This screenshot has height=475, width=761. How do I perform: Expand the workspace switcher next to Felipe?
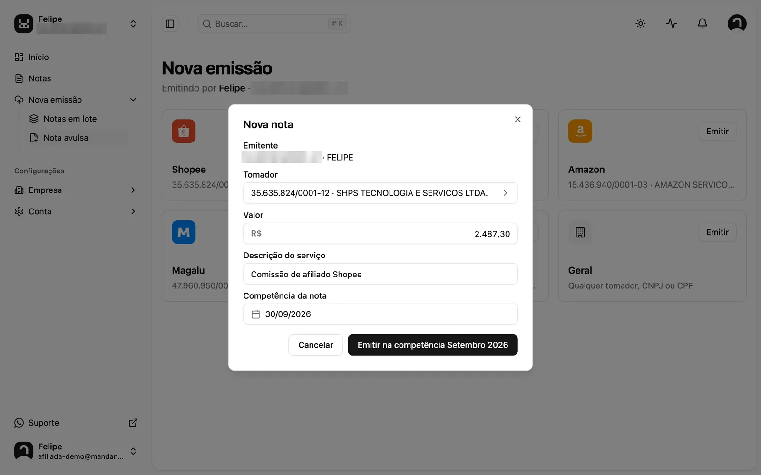(x=133, y=24)
